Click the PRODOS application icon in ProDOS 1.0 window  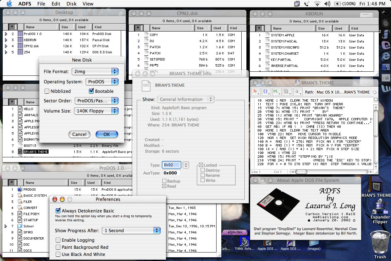(x=20, y=189)
